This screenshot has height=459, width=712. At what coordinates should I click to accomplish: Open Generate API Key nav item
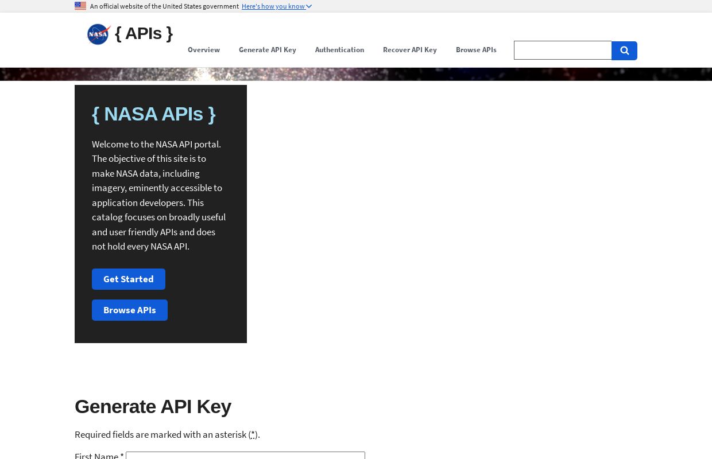coord(268,50)
